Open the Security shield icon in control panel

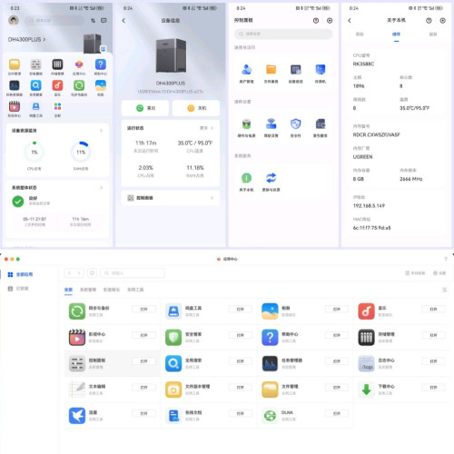click(295, 123)
